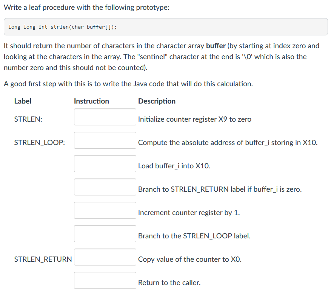Click the 'Label' column header
The width and height of the screenshot is (331, 299).
click(23, 101)
